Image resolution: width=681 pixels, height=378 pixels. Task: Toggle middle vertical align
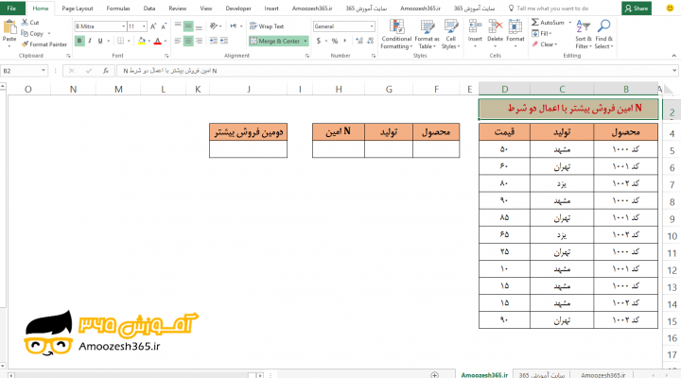[x=188, y=26]
